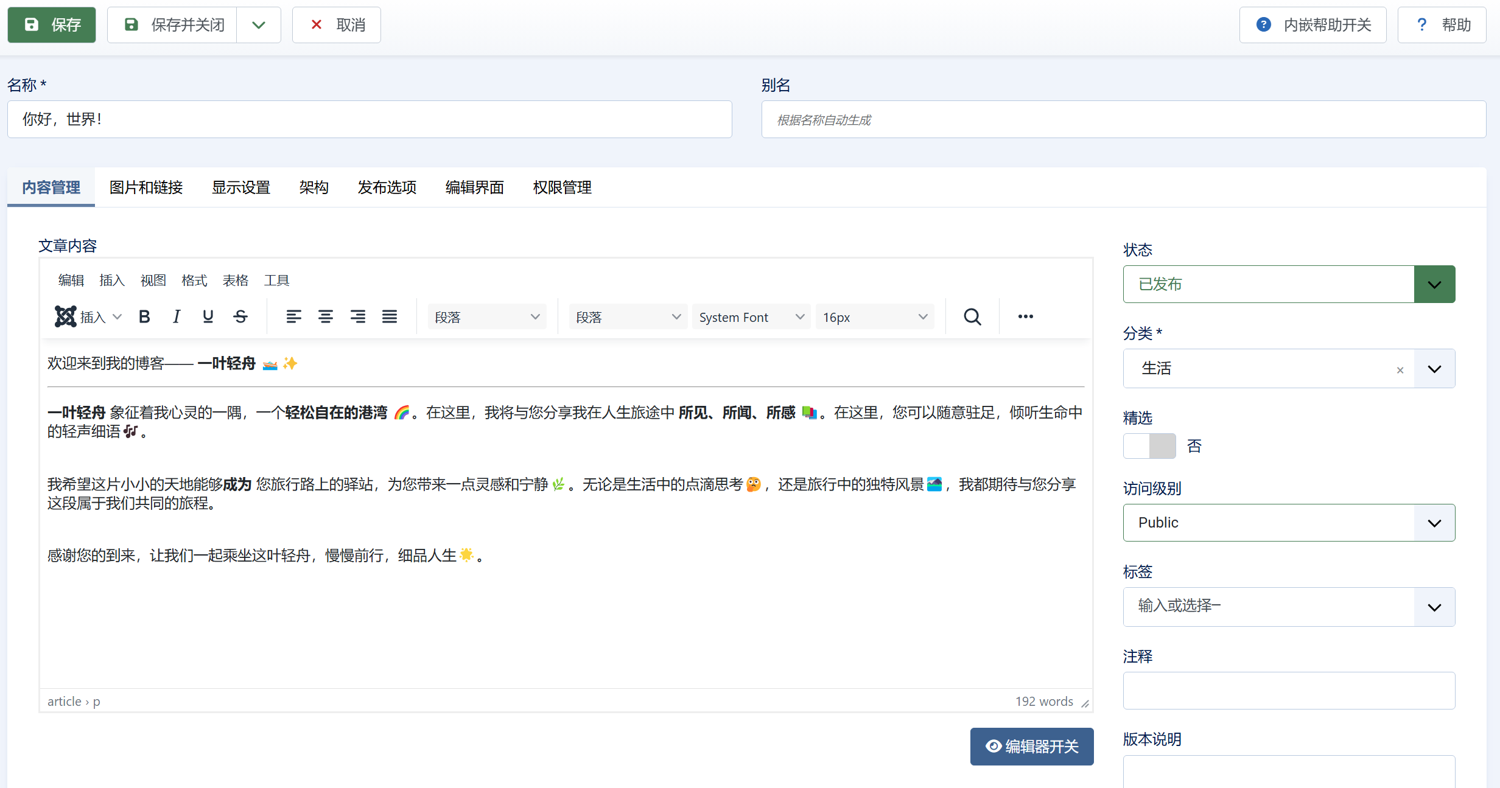Toggle bold formatting in editor toolbar

[144, 316]
